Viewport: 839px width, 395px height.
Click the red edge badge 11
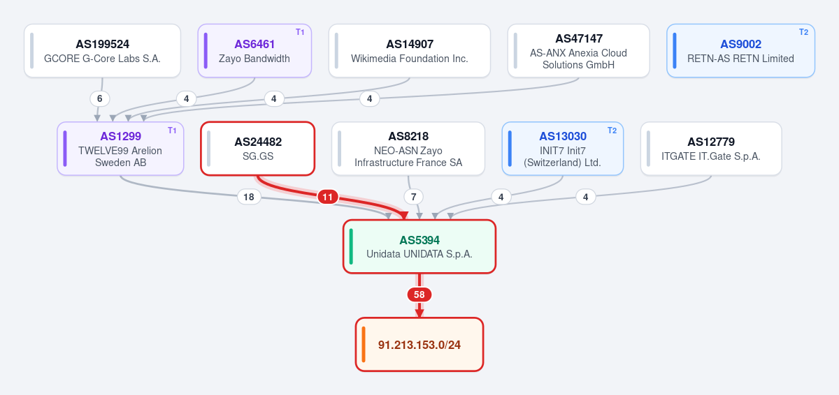click(328, 197)
